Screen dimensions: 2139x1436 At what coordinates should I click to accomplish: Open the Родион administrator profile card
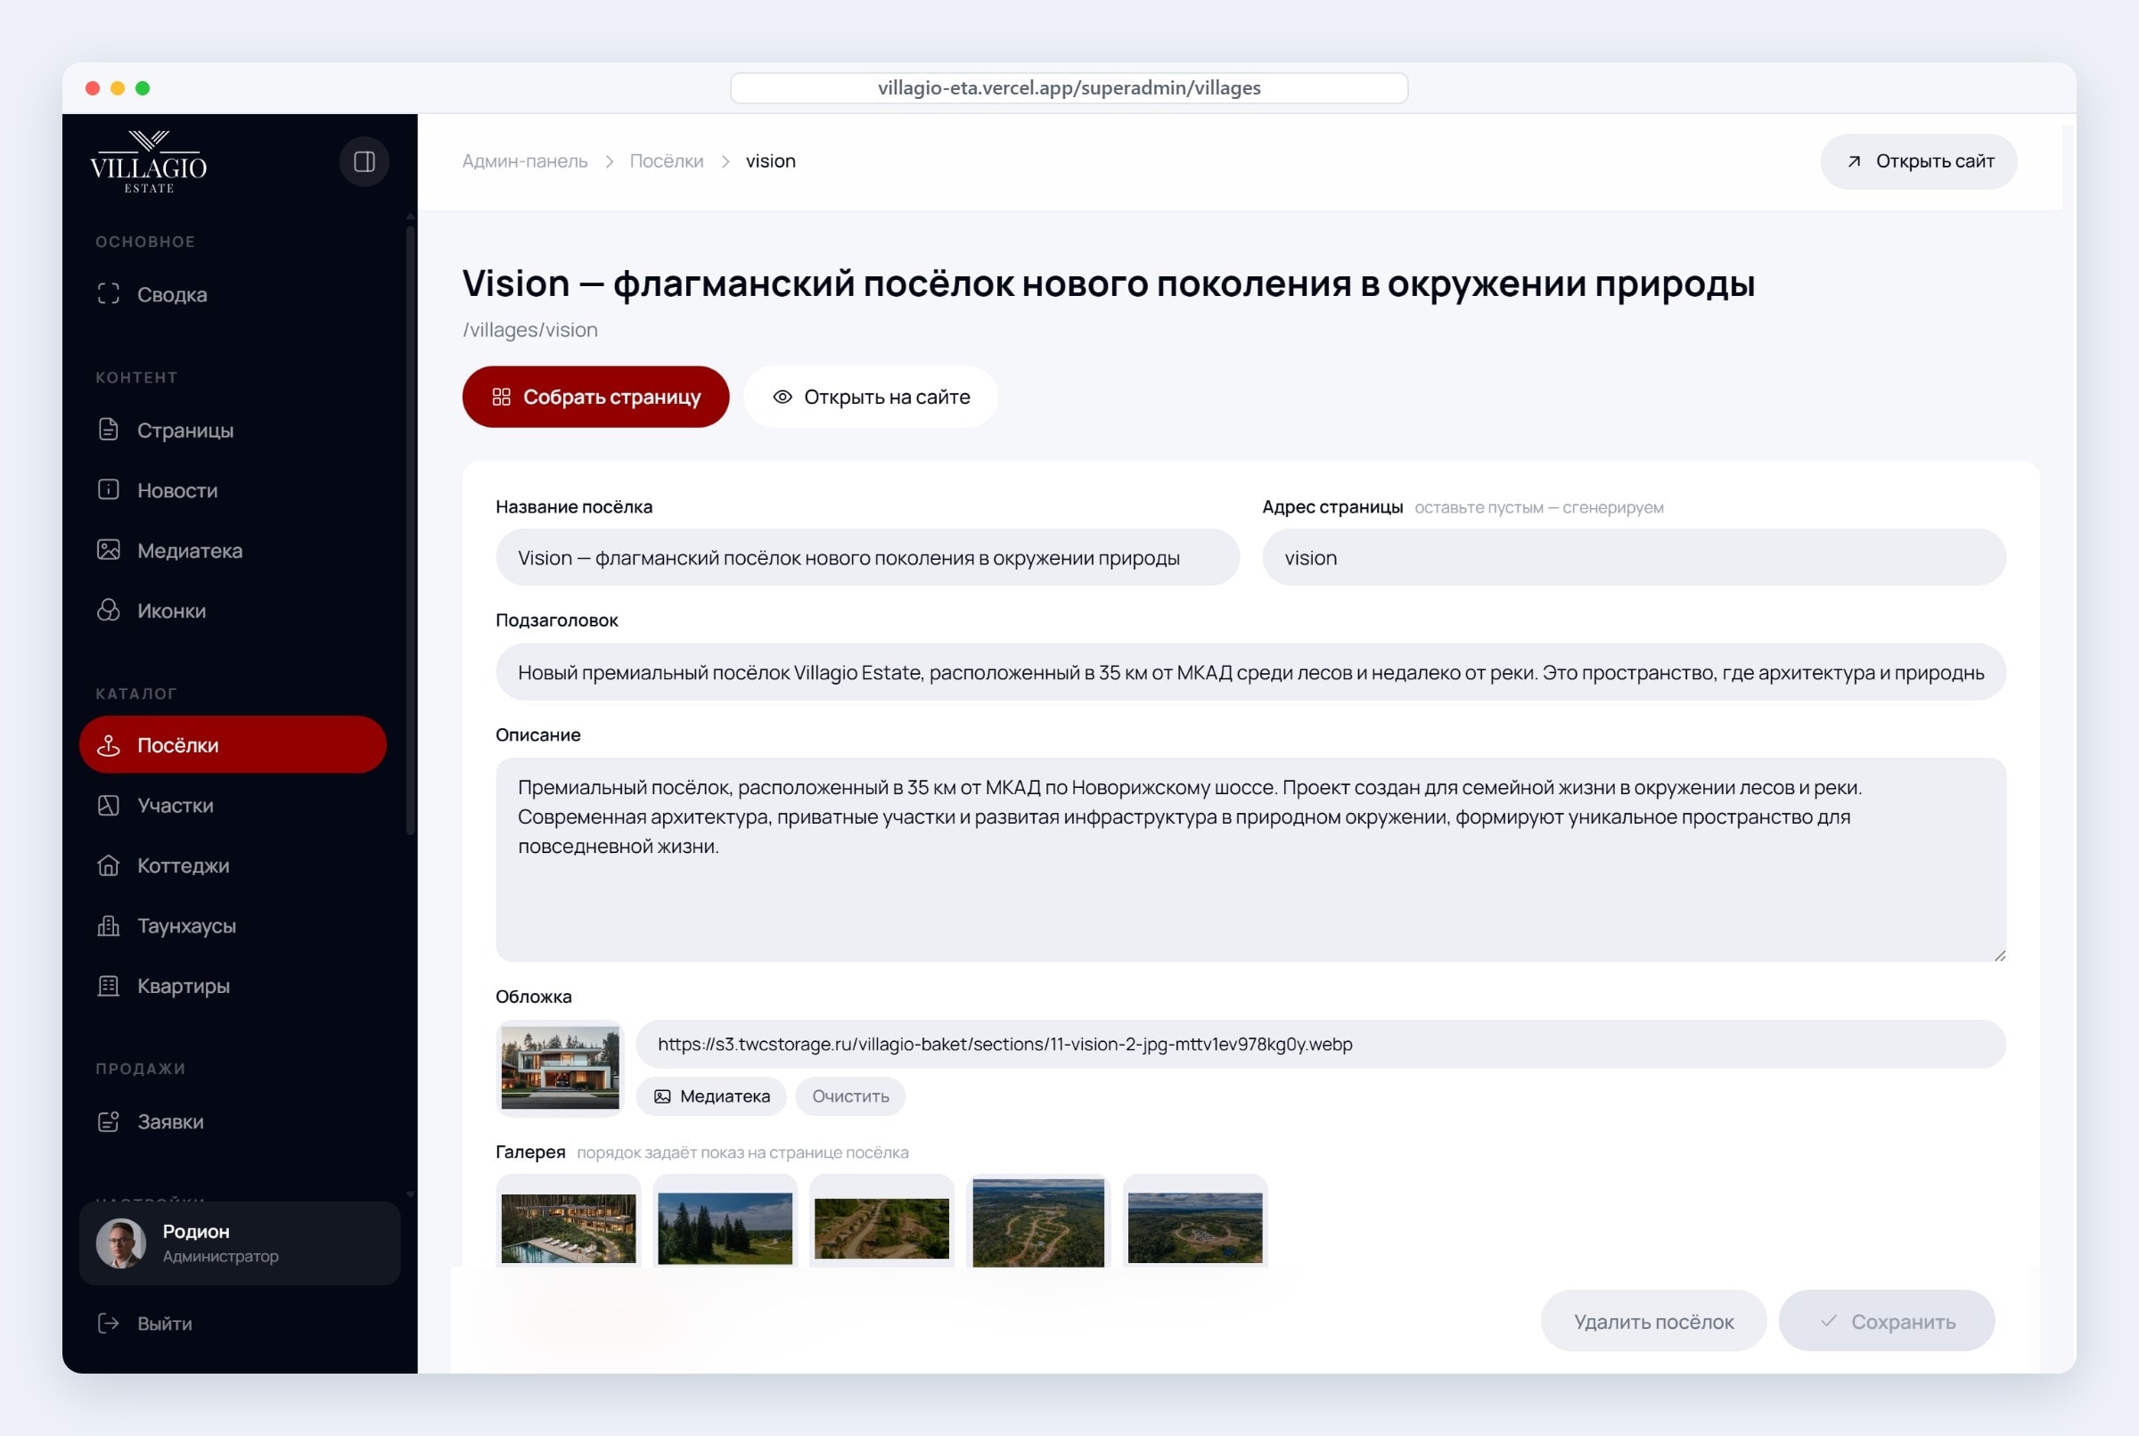[240, 1243]
